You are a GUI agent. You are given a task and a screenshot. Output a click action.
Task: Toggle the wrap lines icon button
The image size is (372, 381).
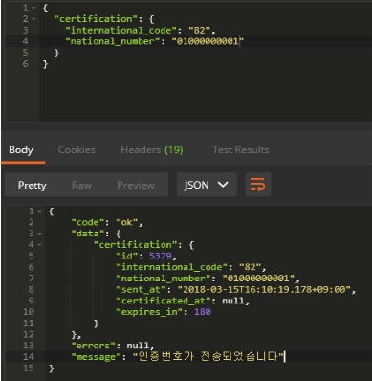pyautogui.click(x=257, y=185)
